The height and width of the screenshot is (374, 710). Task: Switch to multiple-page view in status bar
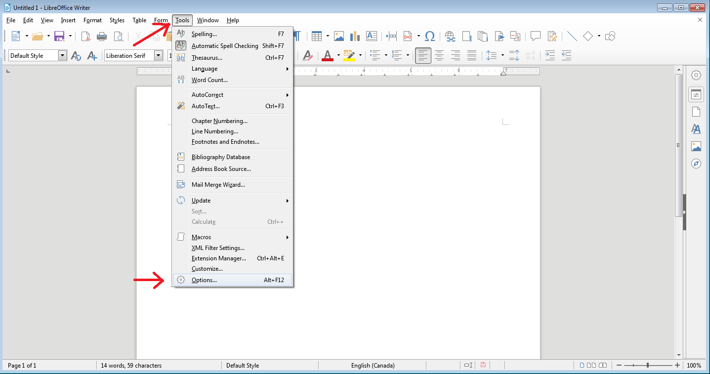click(592, 365)
